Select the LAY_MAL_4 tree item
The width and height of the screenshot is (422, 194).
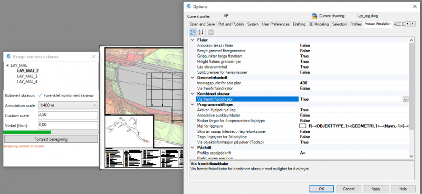coord(27,82)
